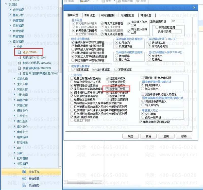Screen dimensions: 203x190
Task: Click the 业务工作 panel icon
Action: [24, 172]
